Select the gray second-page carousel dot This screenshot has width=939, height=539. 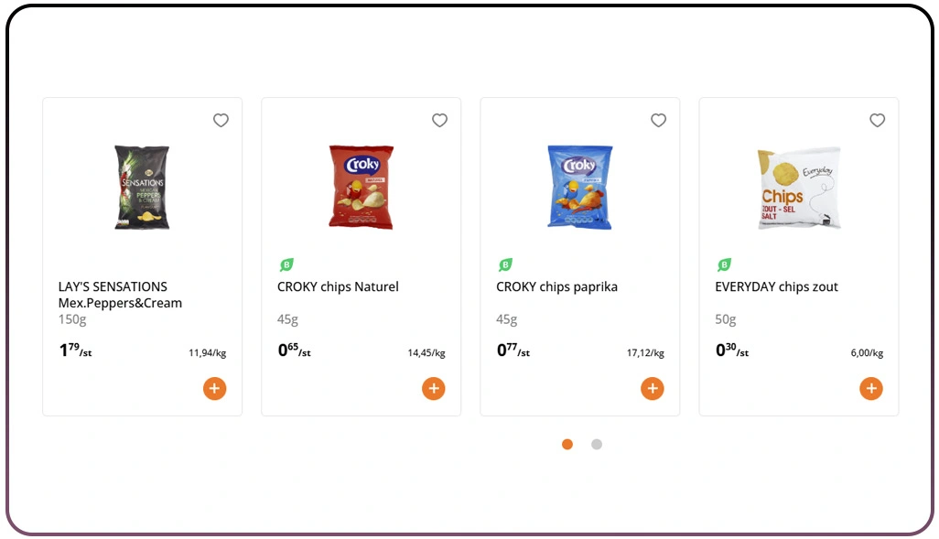click(597, 444)
